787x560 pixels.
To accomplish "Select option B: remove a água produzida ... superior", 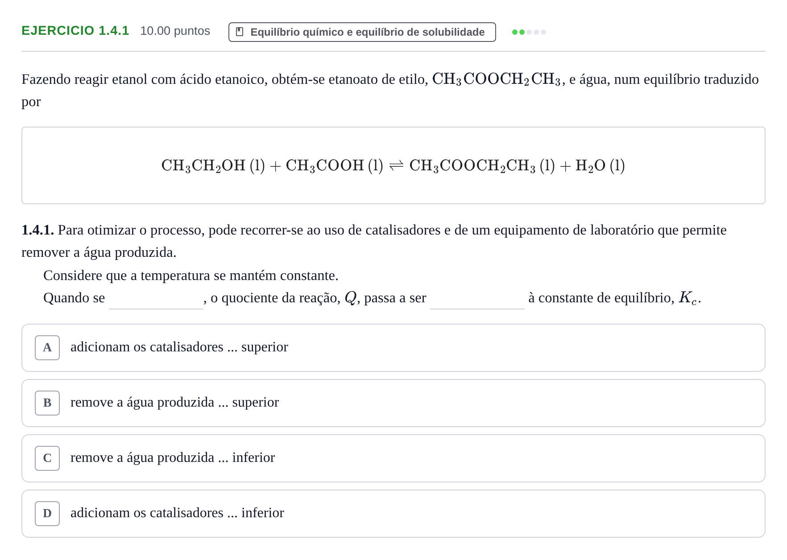I will point(393,403).
